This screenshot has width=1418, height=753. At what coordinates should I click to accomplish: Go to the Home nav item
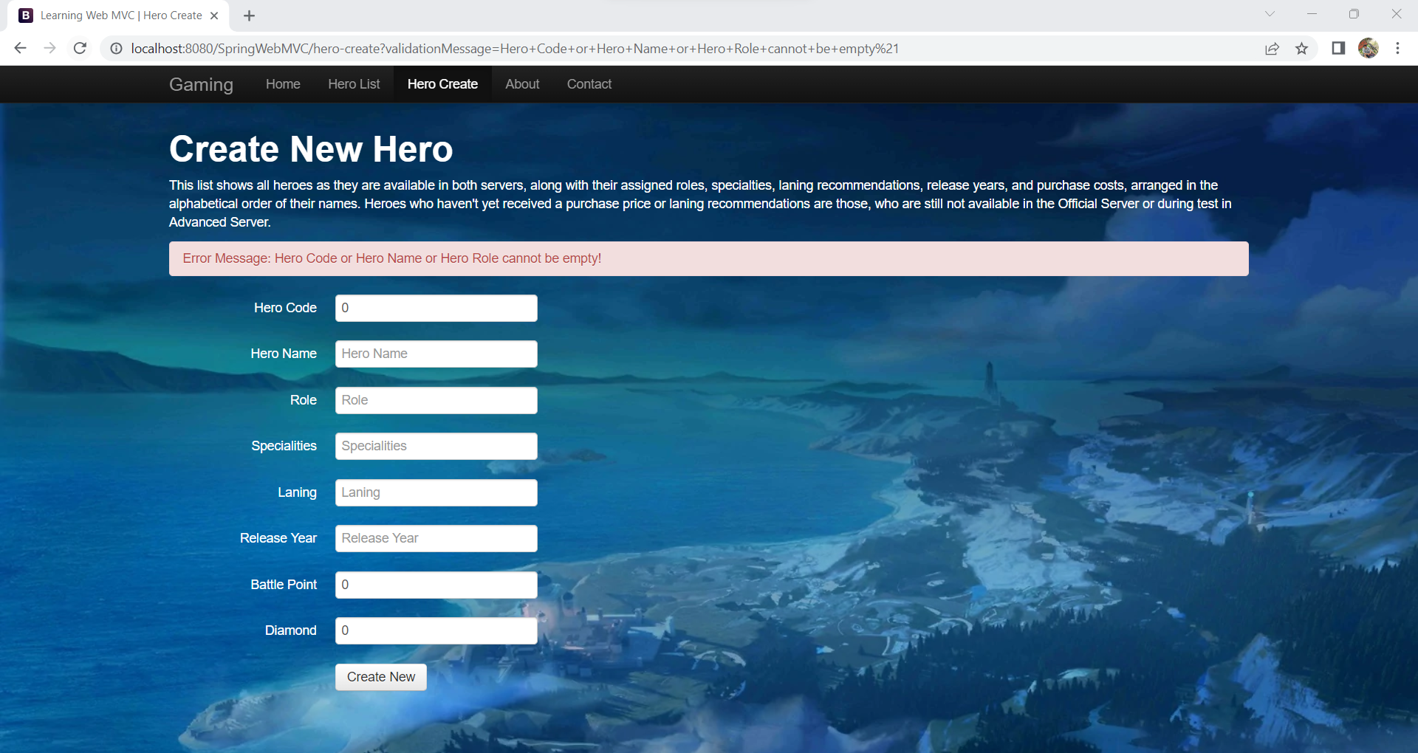pos(283,84)
